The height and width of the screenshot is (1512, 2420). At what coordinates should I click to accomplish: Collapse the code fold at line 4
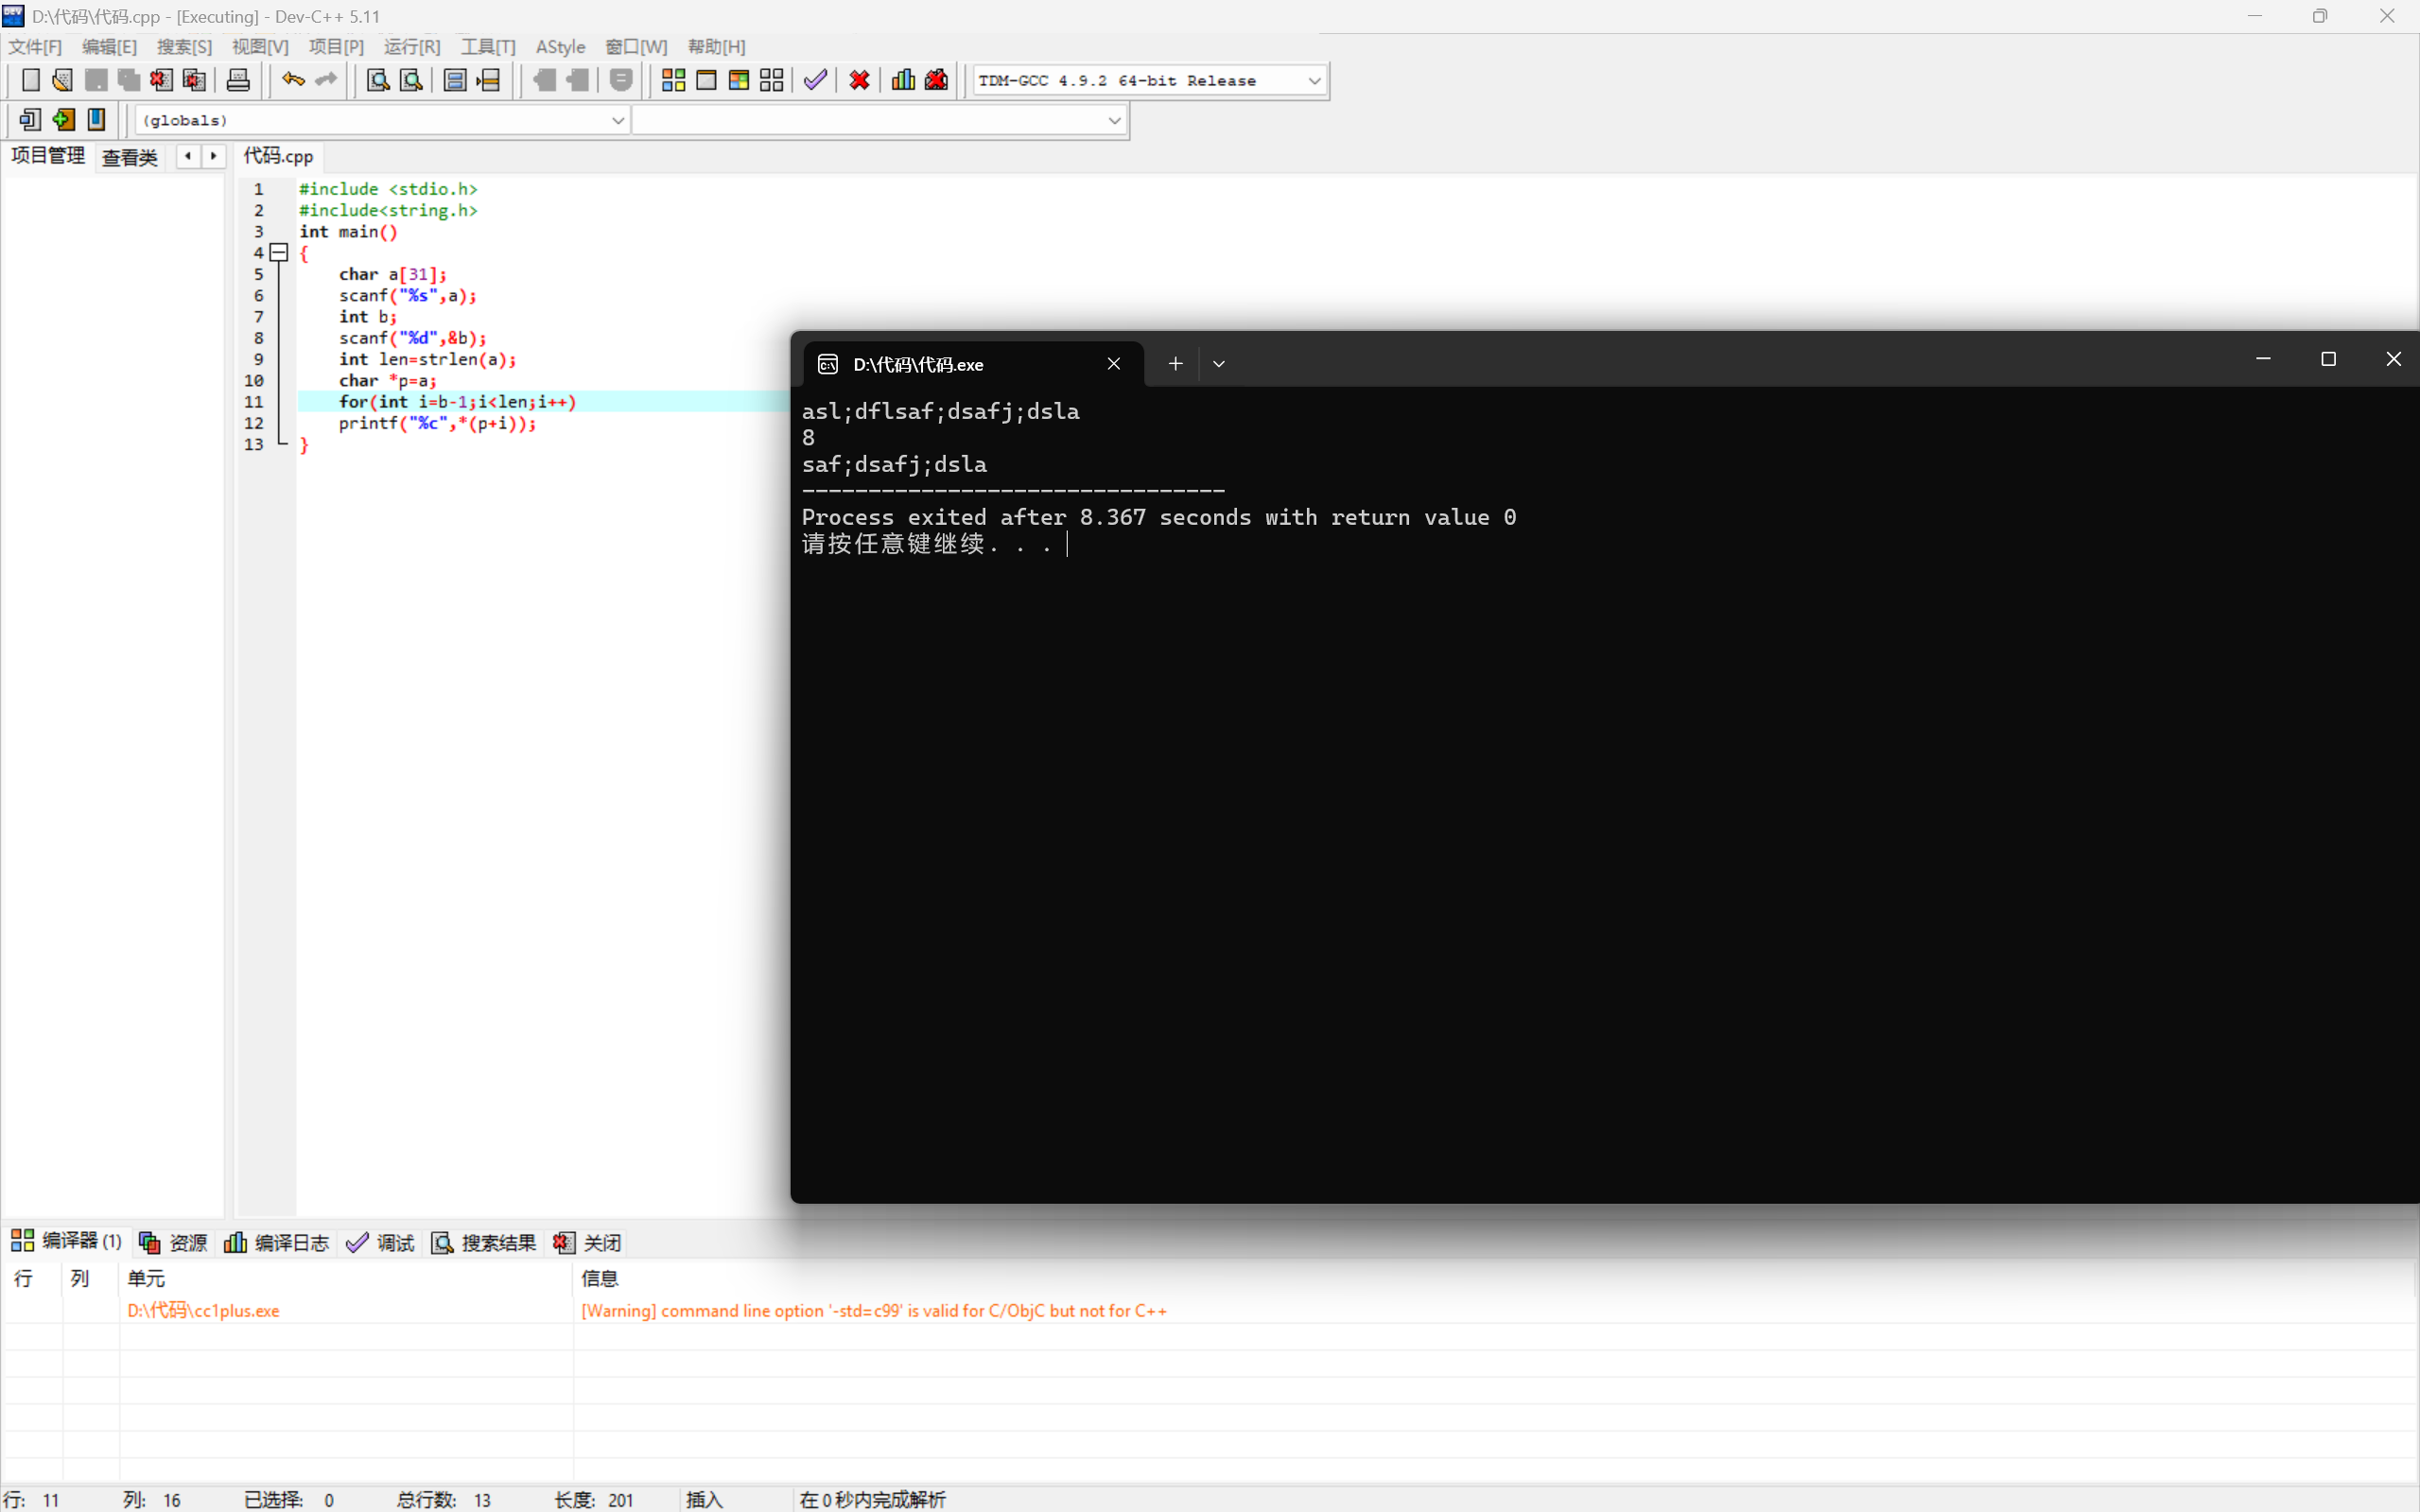[x=280, y=253]
